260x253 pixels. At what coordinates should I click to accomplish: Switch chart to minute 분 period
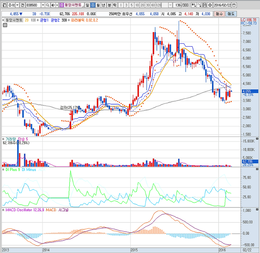[109, 5]
